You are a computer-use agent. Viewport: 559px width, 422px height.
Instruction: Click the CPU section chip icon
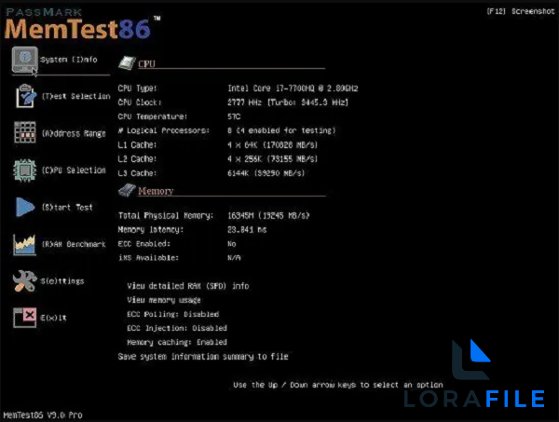[127, 63]
